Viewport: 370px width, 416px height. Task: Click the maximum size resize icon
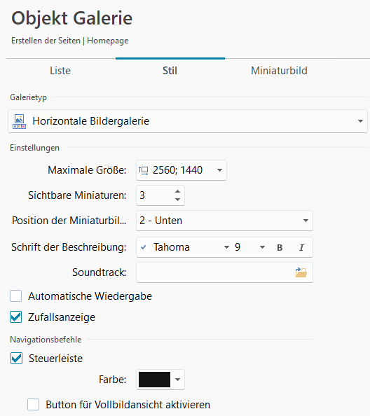(x=144, y=170)
